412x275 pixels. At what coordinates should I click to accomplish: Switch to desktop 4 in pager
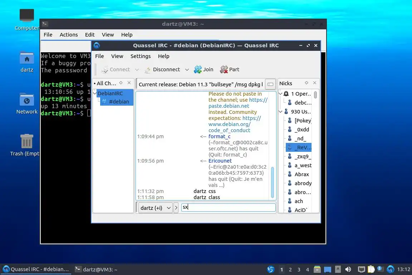click(x=308, y=270)
